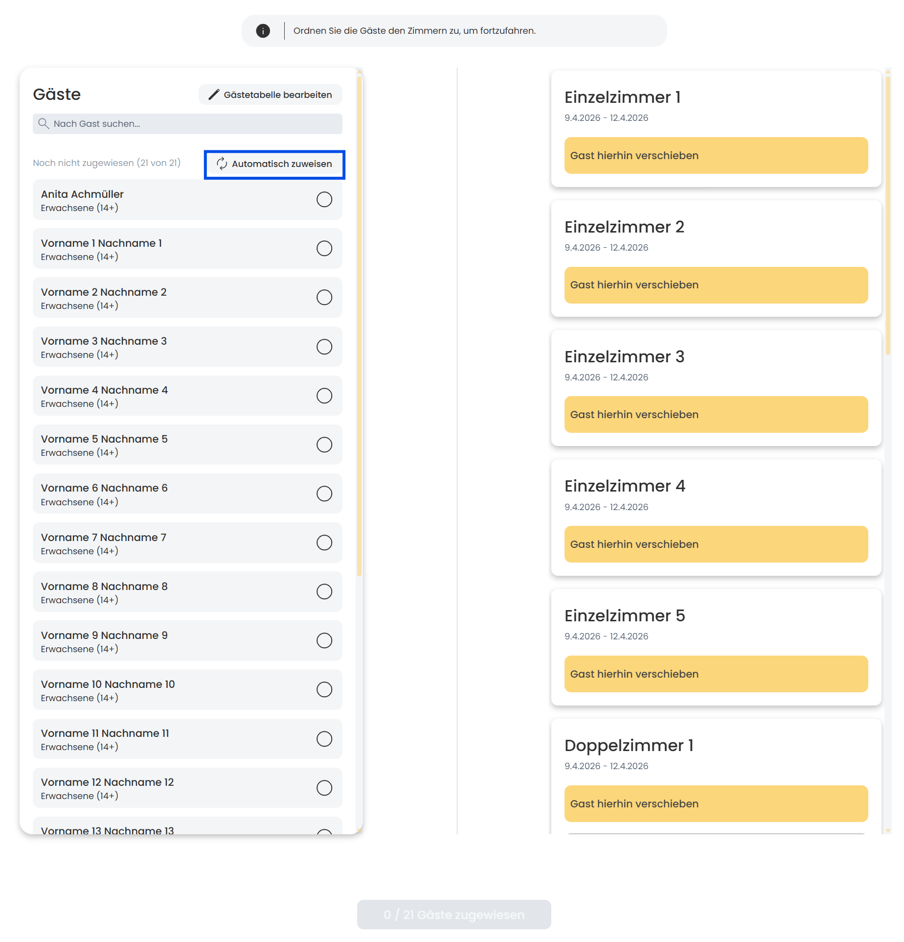Assign guest to Einzelzimmer 5
This screenshot has height=942, width=904.
tap(716, 674)
